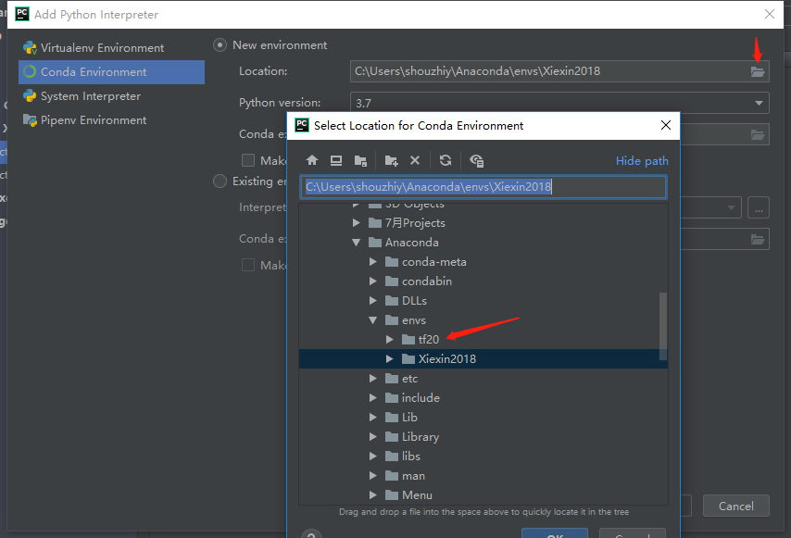The image size is (791, 538).
Task: Click the PyCharm logo in dialog title bar
Action: tap(301, 124)
